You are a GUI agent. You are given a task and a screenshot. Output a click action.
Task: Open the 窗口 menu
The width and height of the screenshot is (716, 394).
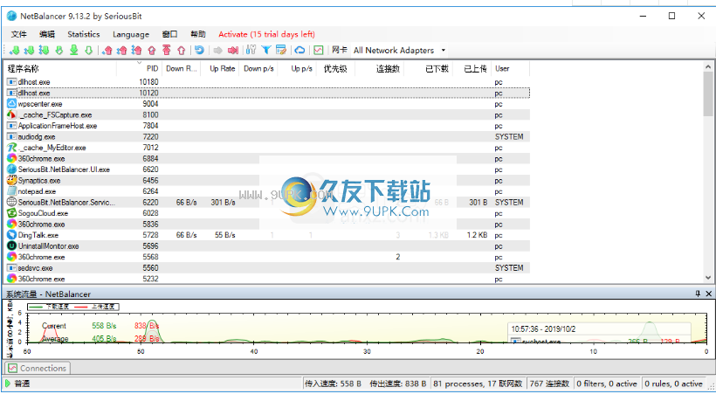pos(169,34)
